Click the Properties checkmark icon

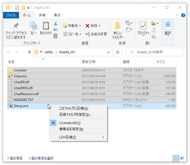point(143,25)
